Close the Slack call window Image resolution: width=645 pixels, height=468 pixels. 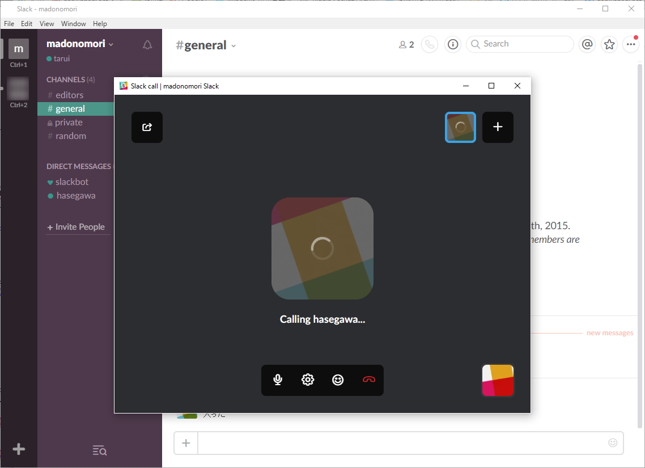517,86
